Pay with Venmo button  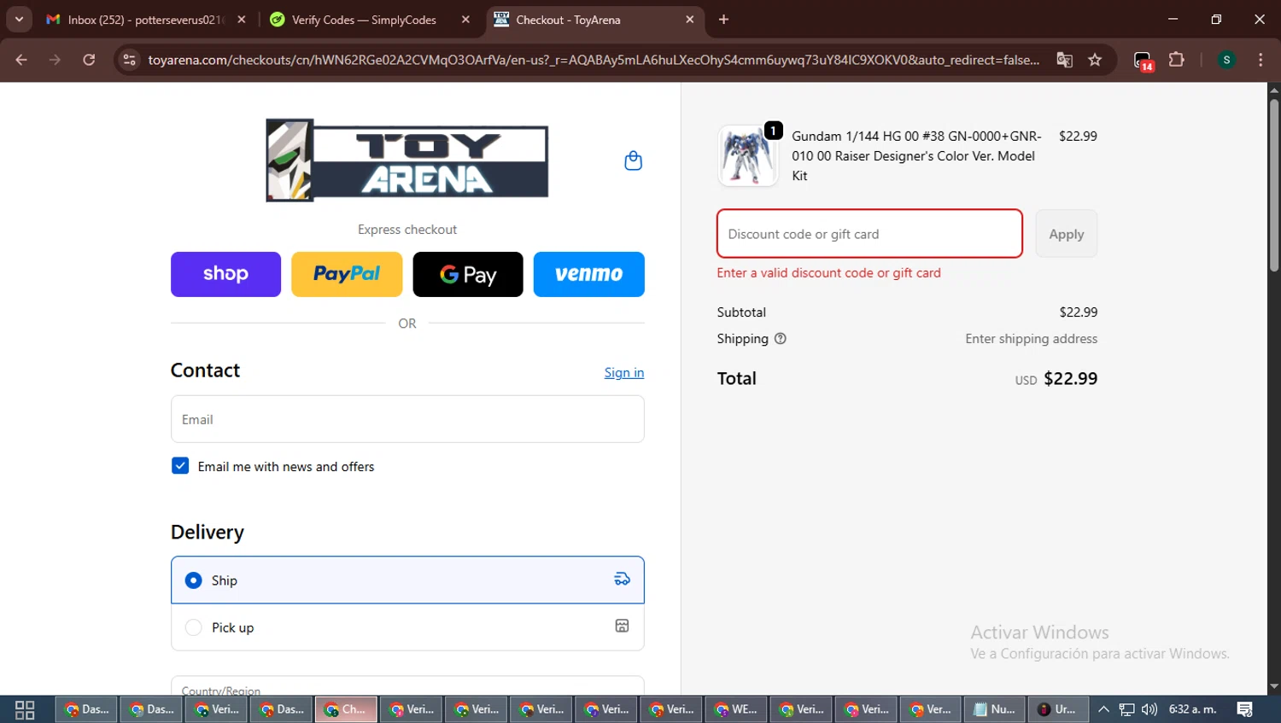tap(589, 274)
